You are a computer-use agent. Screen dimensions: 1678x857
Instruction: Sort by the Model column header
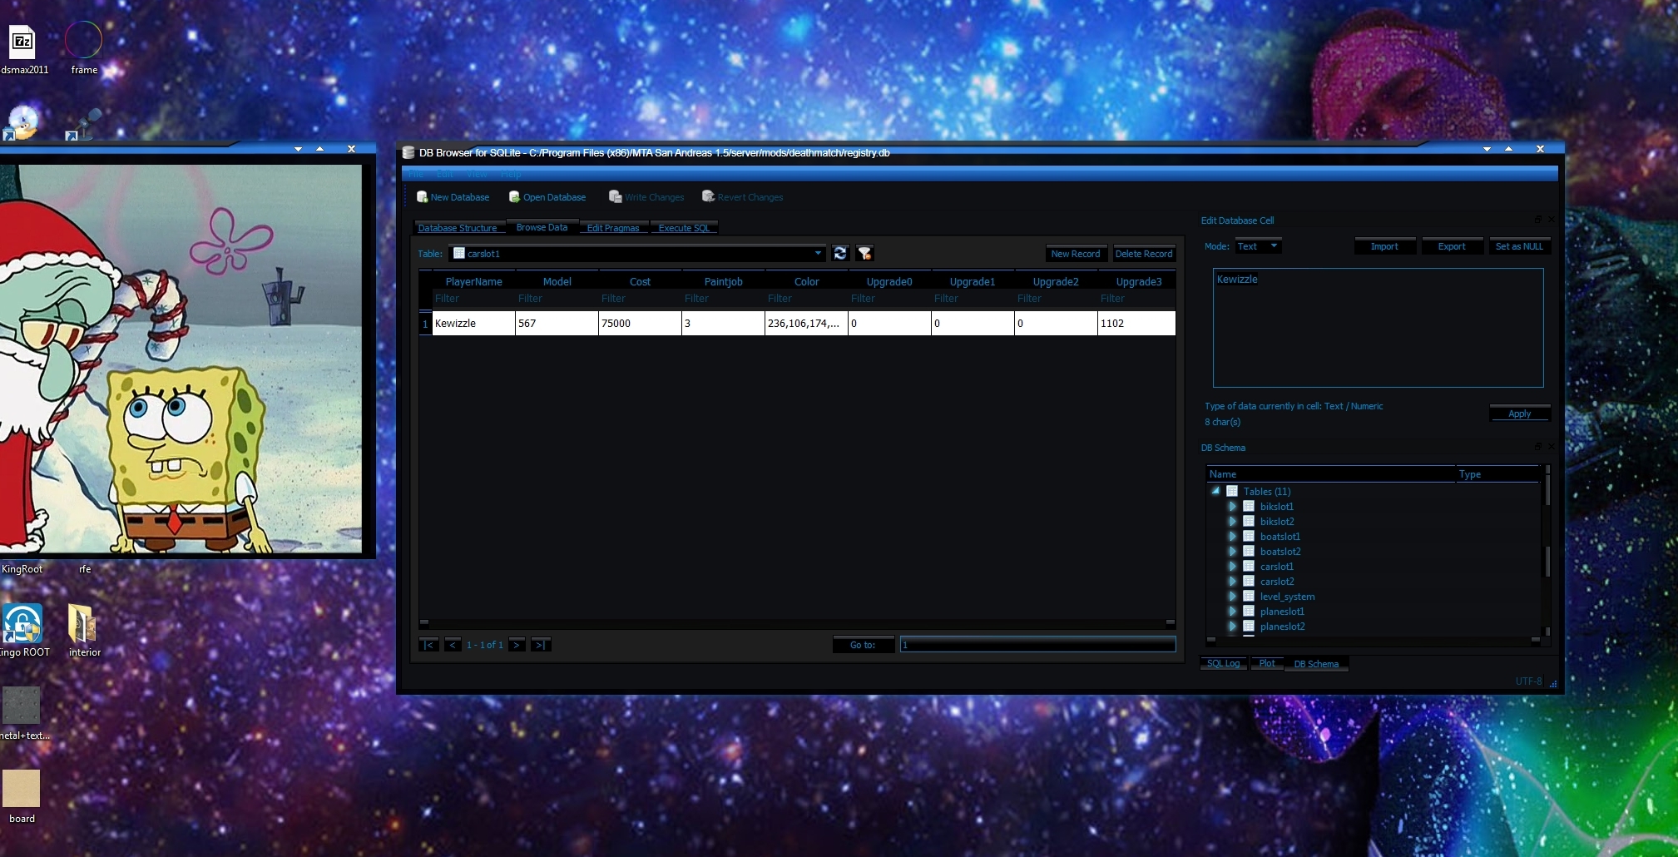pos(557,281)
